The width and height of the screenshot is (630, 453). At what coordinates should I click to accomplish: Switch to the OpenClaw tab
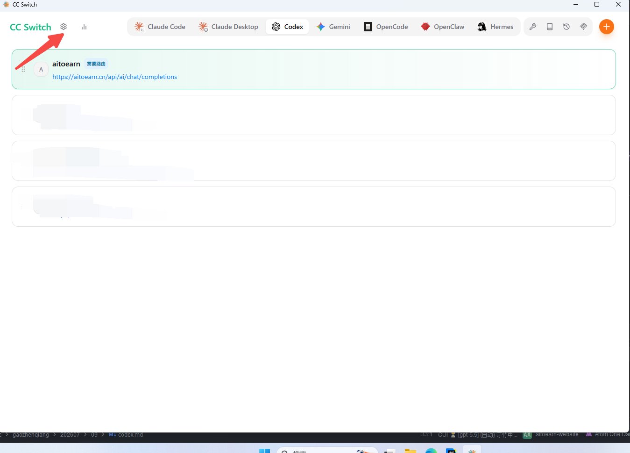pos(443,27)
